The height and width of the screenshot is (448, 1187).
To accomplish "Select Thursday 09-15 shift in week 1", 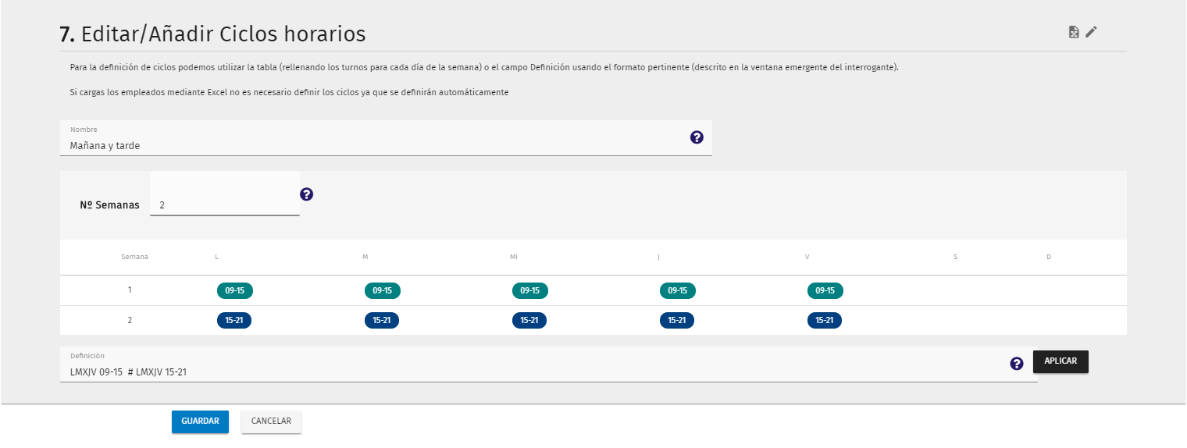I will point(678,290).
